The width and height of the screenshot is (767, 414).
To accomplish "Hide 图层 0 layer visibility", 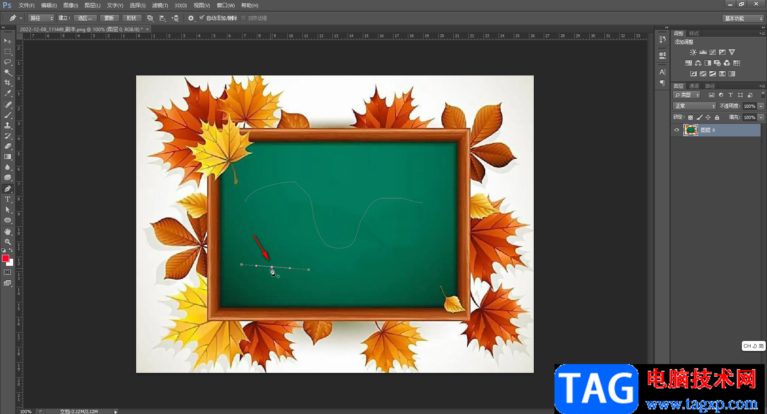I will pos(677,130).
